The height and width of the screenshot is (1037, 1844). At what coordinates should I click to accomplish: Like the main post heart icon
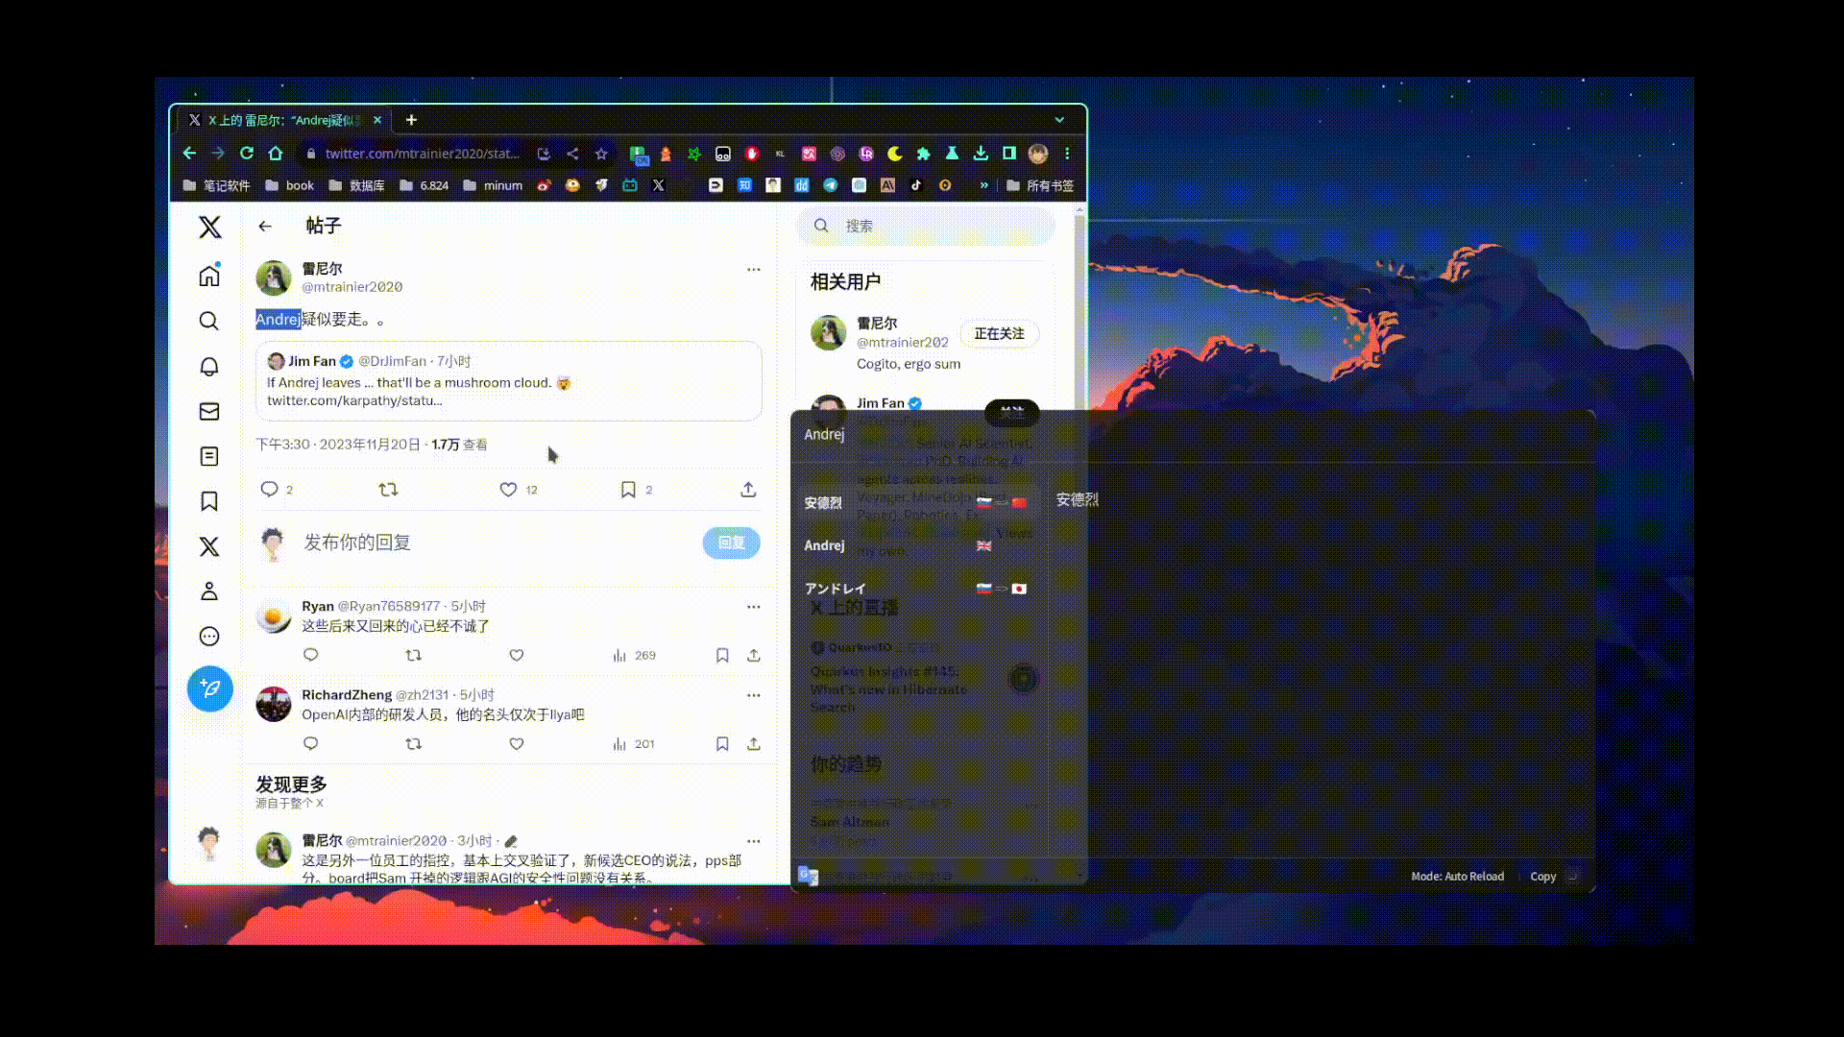point(508,490)
